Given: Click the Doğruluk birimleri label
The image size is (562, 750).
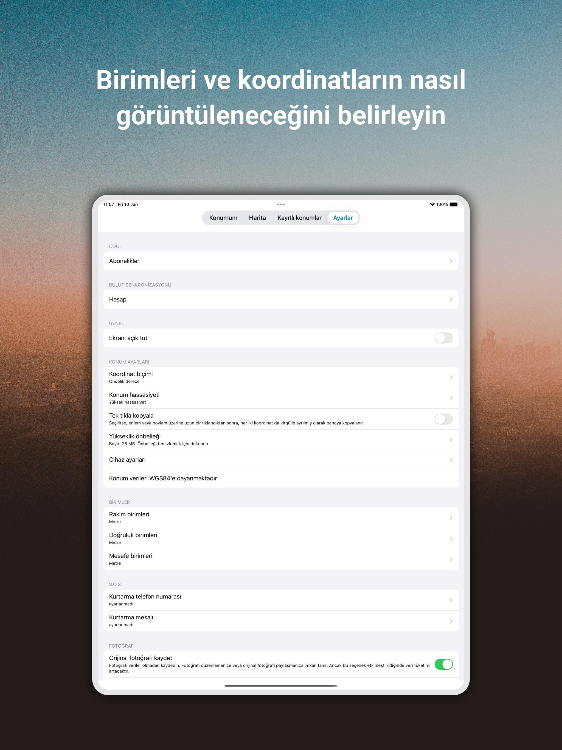Looking at the screenshot, I should (x=133, y=535).
